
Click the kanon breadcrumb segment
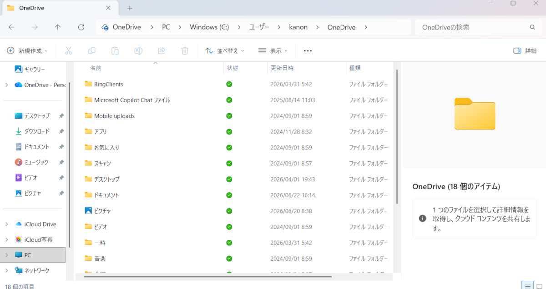tap(298, 27)
